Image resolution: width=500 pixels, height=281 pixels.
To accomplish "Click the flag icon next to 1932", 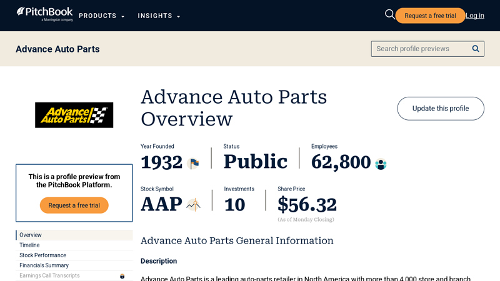I will tap(193, 164).
